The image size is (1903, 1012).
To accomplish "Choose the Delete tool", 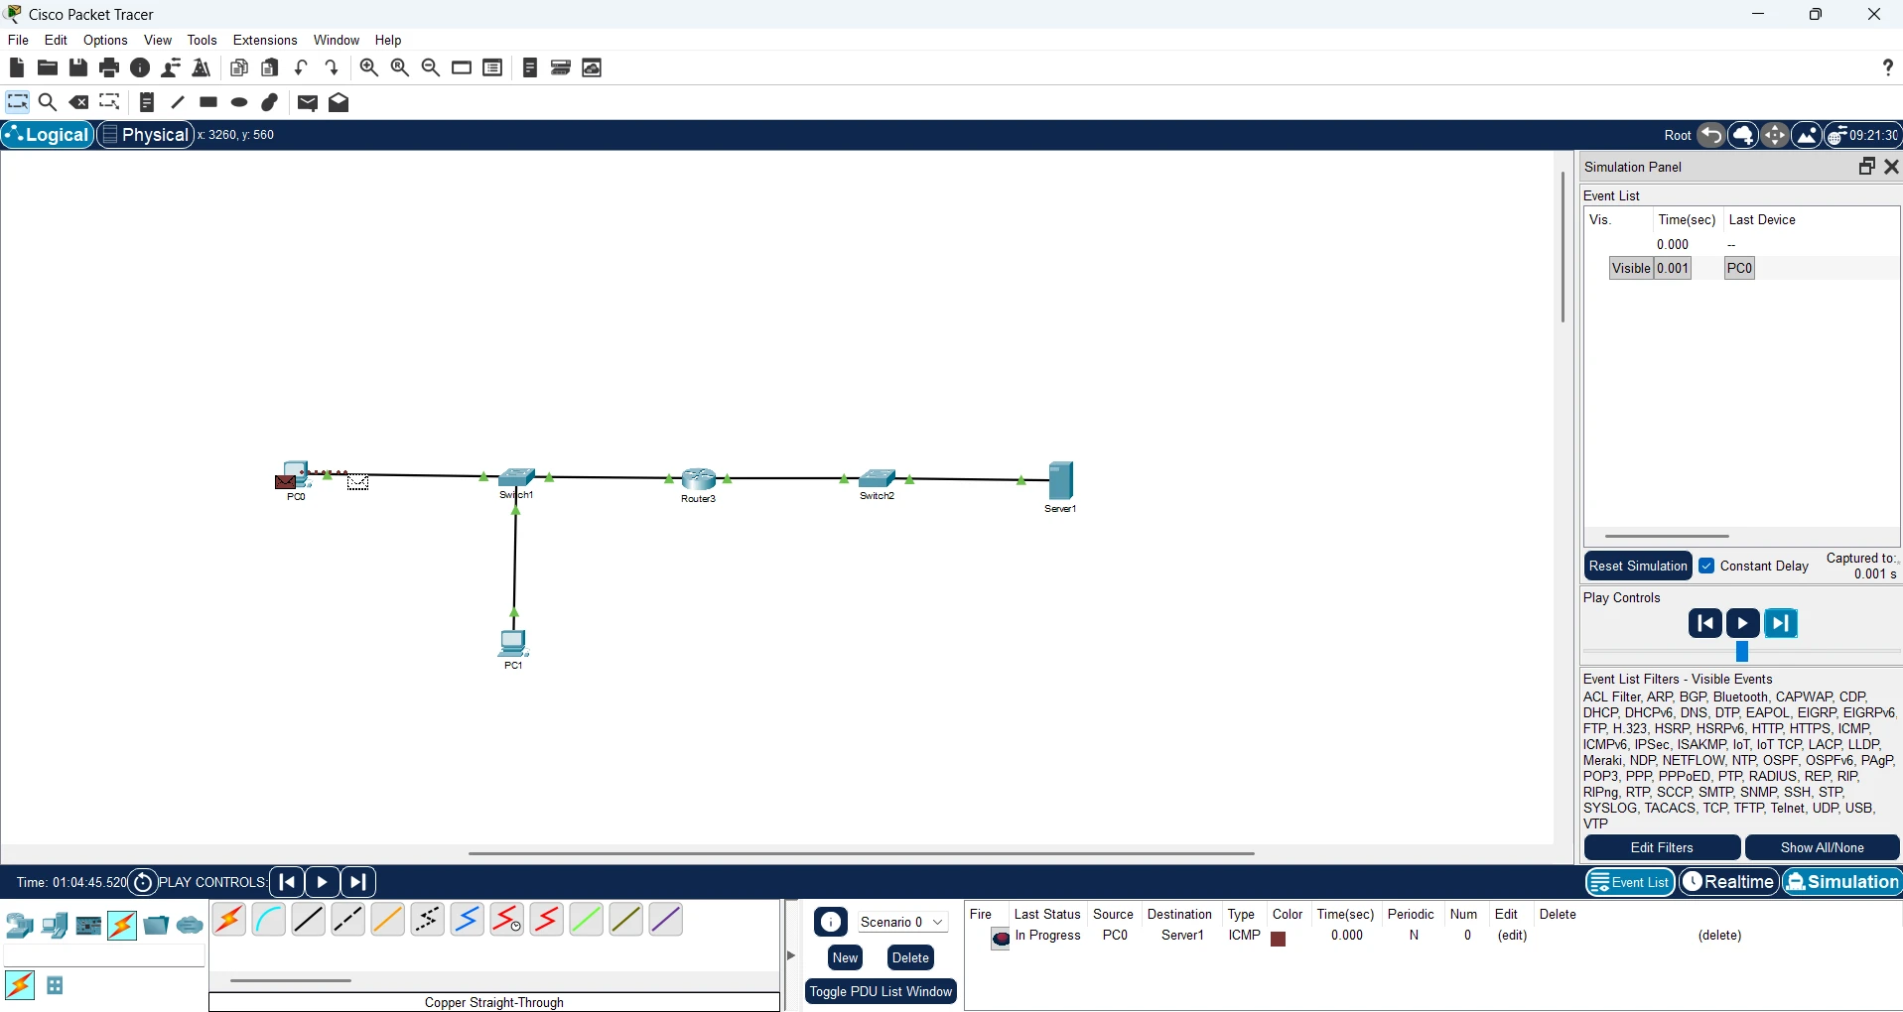I will [78, 102].
